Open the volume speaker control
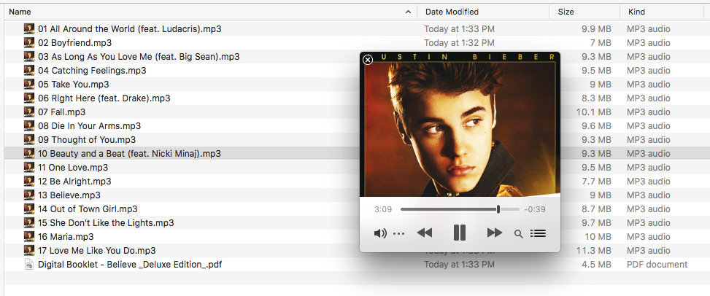 point(380,233)
